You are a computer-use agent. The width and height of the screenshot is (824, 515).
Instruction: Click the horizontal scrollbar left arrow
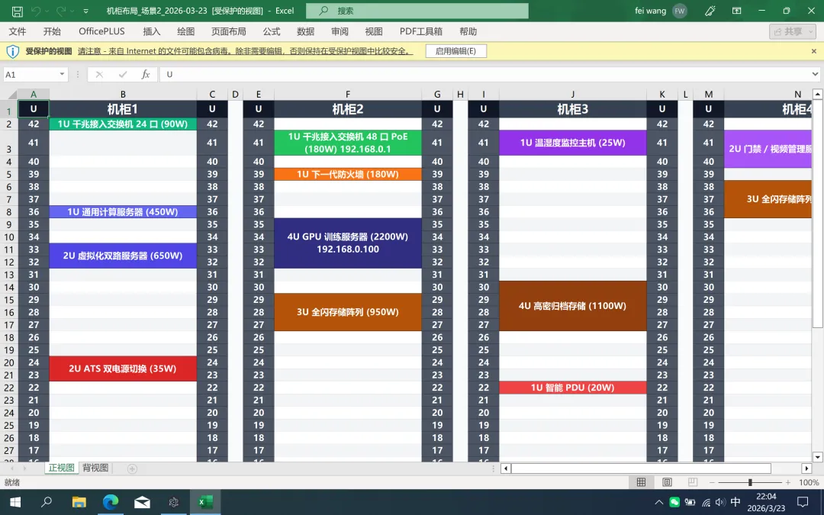pyautogui.click(x=506, y=468)
